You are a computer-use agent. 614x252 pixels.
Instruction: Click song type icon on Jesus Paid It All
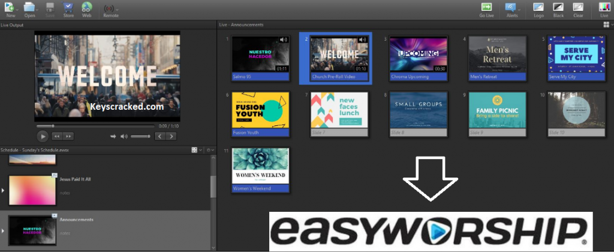(x=55, y=175)
